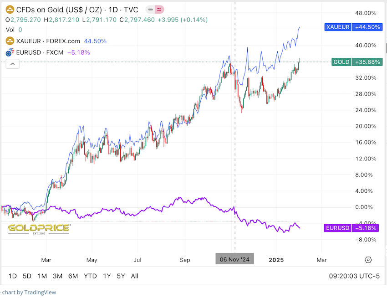
Task: Open chart settings hexagon icon
Action: tap(368, 260)
